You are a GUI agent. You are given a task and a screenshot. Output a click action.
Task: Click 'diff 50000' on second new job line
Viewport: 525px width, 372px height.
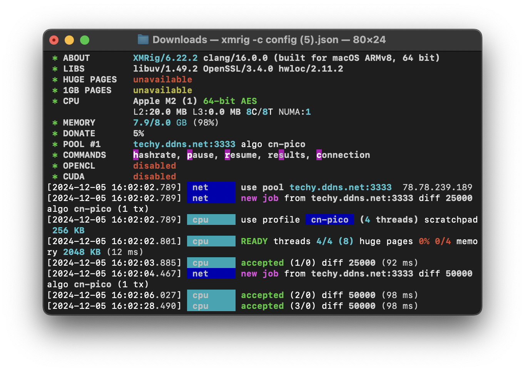tap(446, 273)
